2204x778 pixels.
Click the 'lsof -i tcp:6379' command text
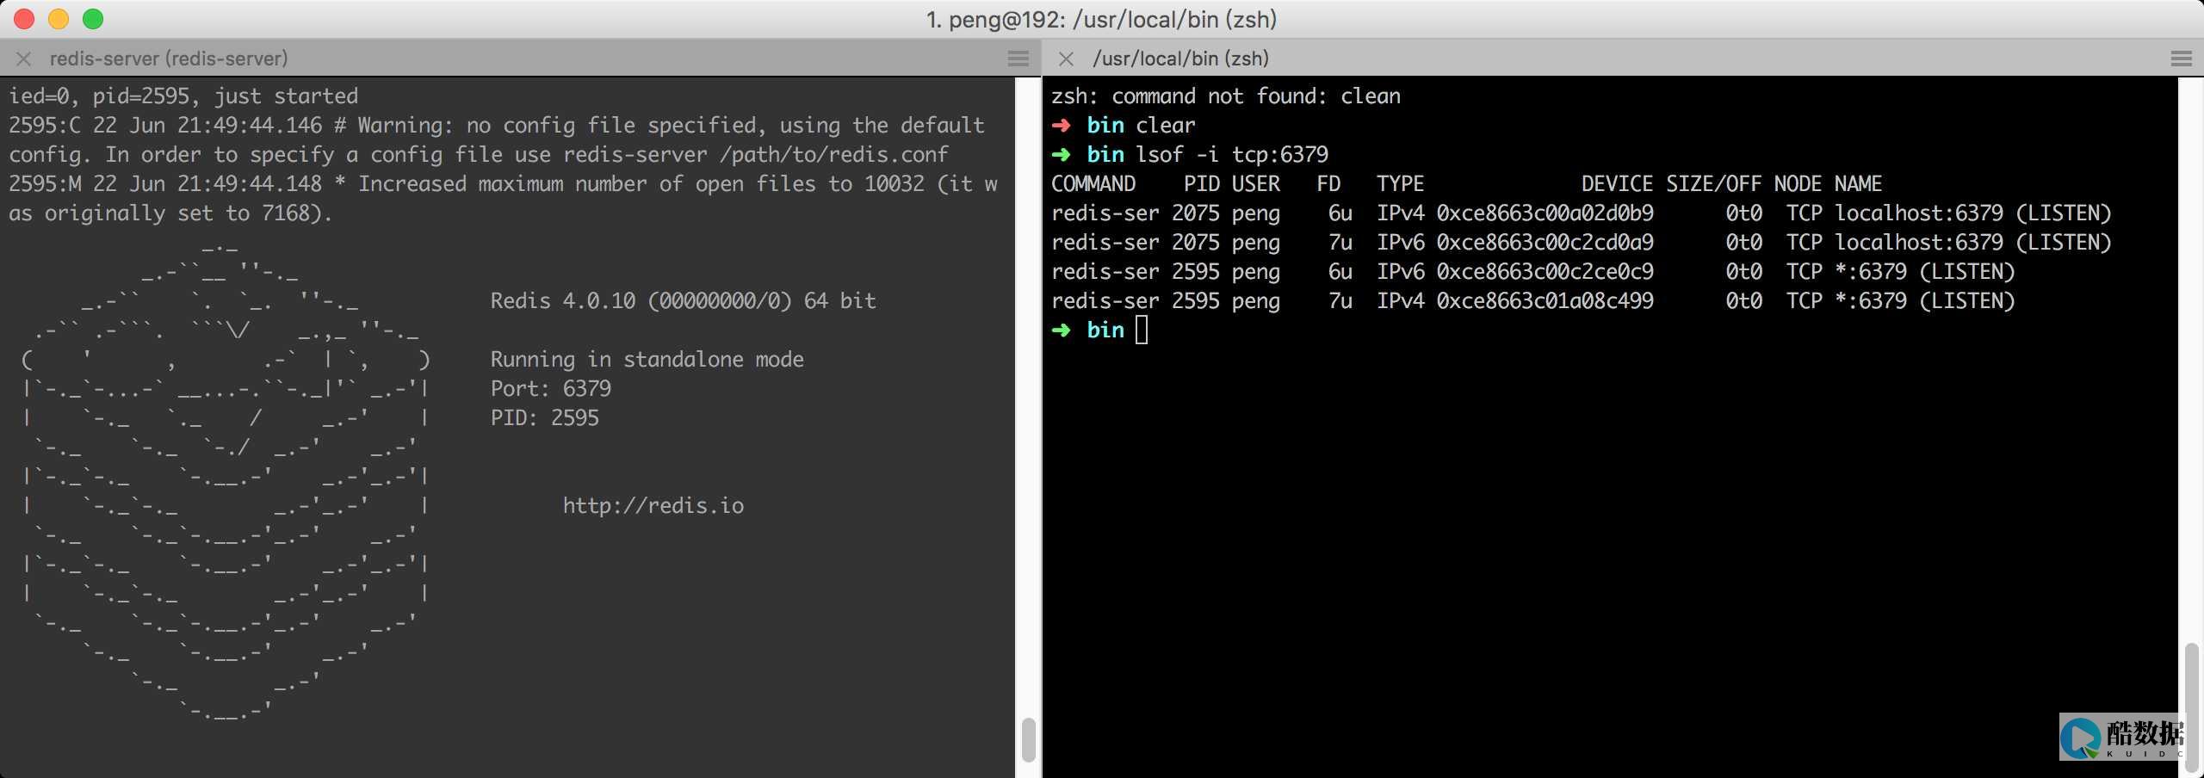coord(1232,154)
